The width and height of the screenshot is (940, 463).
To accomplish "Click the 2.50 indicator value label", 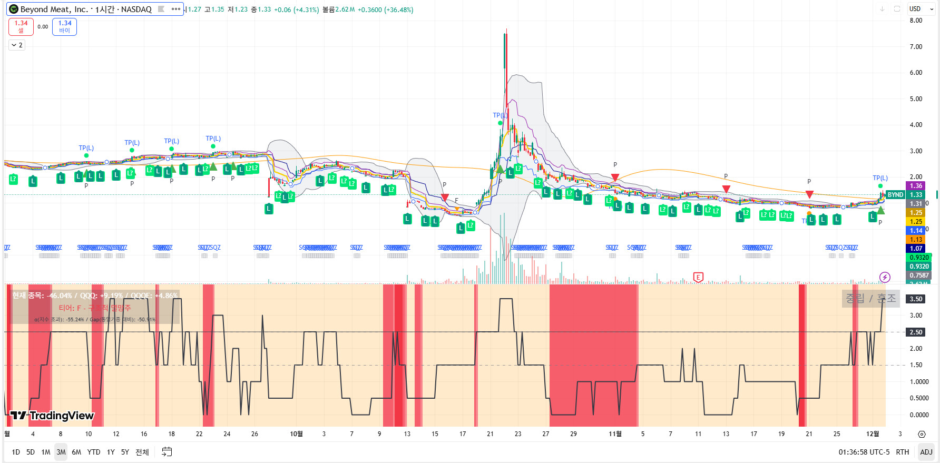I will tap(916, 332).
